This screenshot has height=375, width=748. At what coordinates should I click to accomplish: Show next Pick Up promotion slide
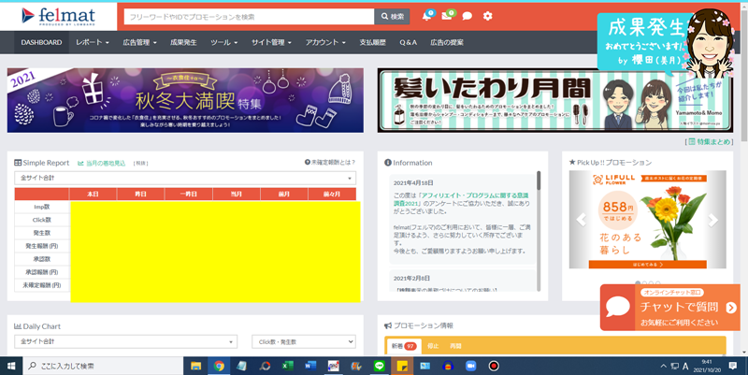click(712, 220)
